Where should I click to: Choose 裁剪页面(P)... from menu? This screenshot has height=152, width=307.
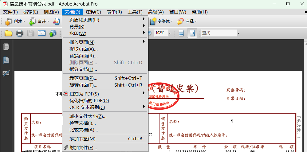click(105, 78)
